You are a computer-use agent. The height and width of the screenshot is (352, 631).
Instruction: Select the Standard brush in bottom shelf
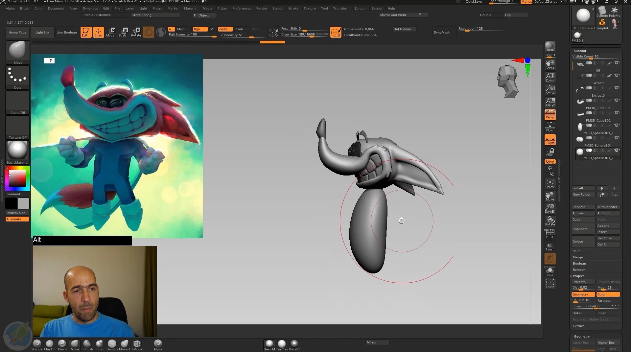point(37,345)
